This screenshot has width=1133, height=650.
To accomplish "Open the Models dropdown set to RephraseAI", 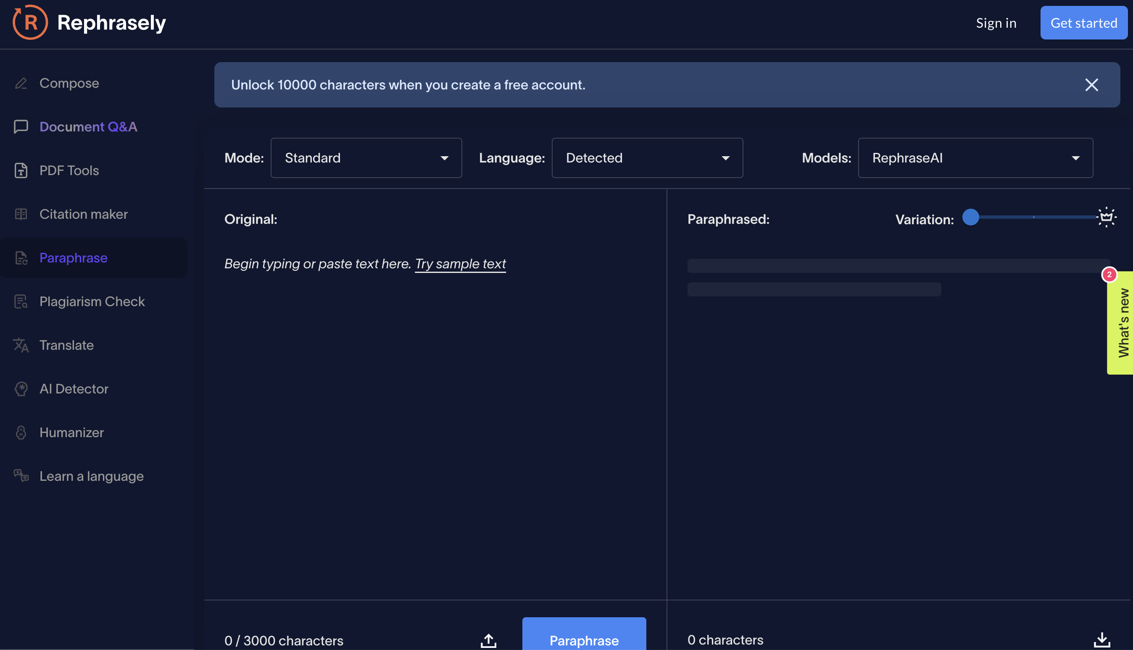I will (976, 158).
